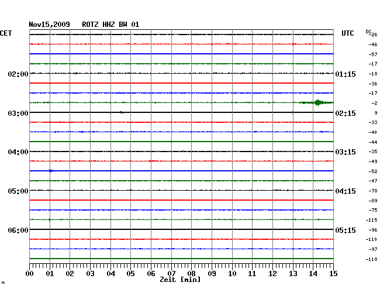Click the DC value -40
This screenshot has height=289, width=380.
pos(373,132)
